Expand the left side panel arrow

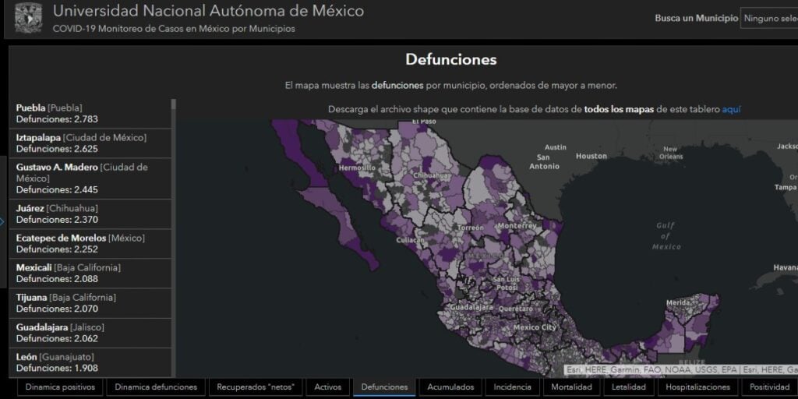point(2,221)
